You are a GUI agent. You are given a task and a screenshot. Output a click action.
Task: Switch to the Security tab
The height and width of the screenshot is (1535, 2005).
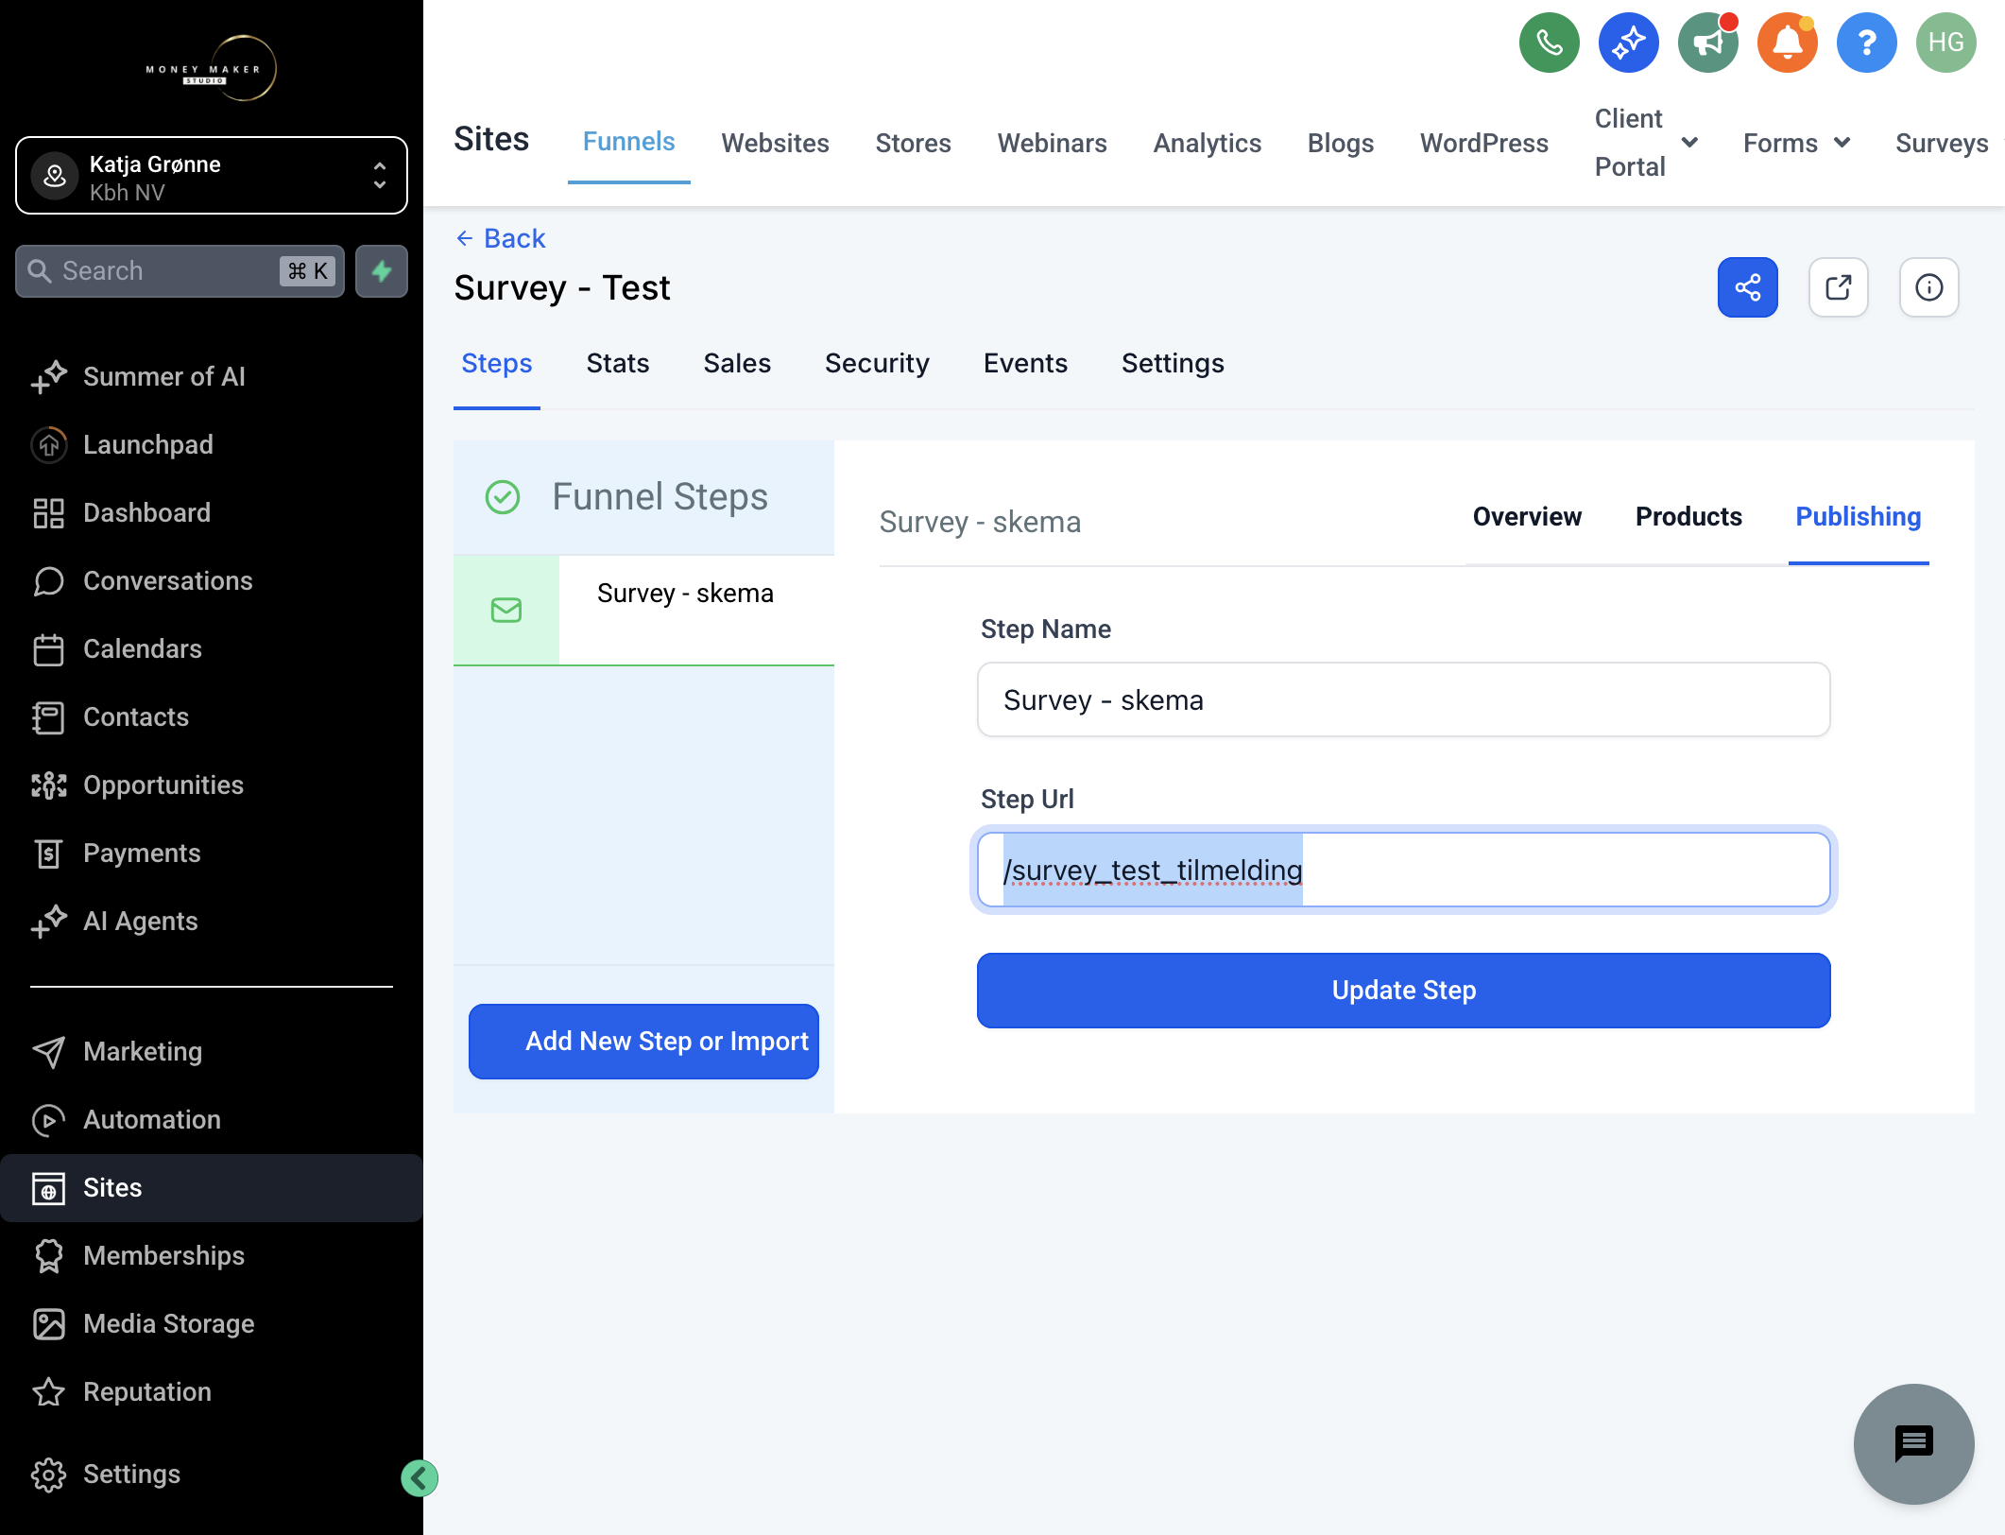click(x=877, y=363)
